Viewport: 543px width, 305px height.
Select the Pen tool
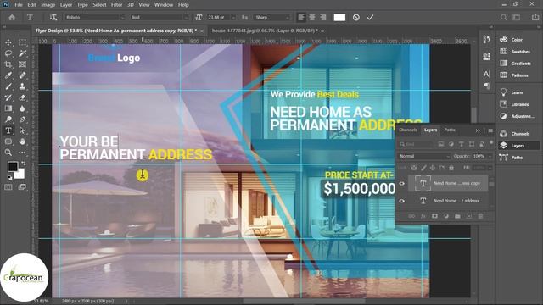23,119
